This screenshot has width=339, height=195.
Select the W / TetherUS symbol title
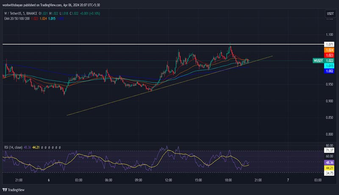(21, 14)
